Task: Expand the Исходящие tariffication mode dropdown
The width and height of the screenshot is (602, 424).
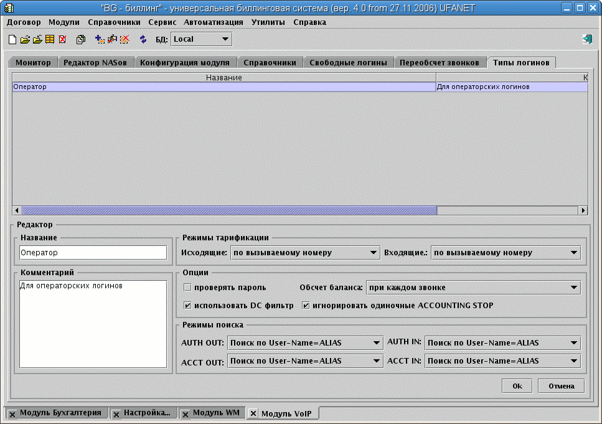Action: pyautogui.click(x=305, y=253)
